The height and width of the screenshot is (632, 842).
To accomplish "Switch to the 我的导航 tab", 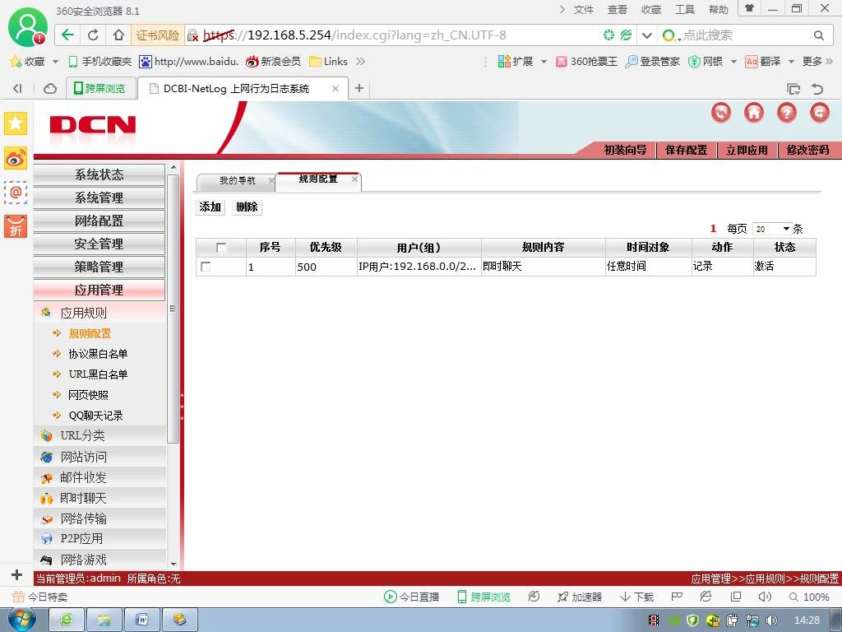I will [x=238, y=180].
